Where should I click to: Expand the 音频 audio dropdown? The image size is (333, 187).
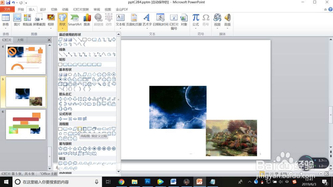click(227, 28)
